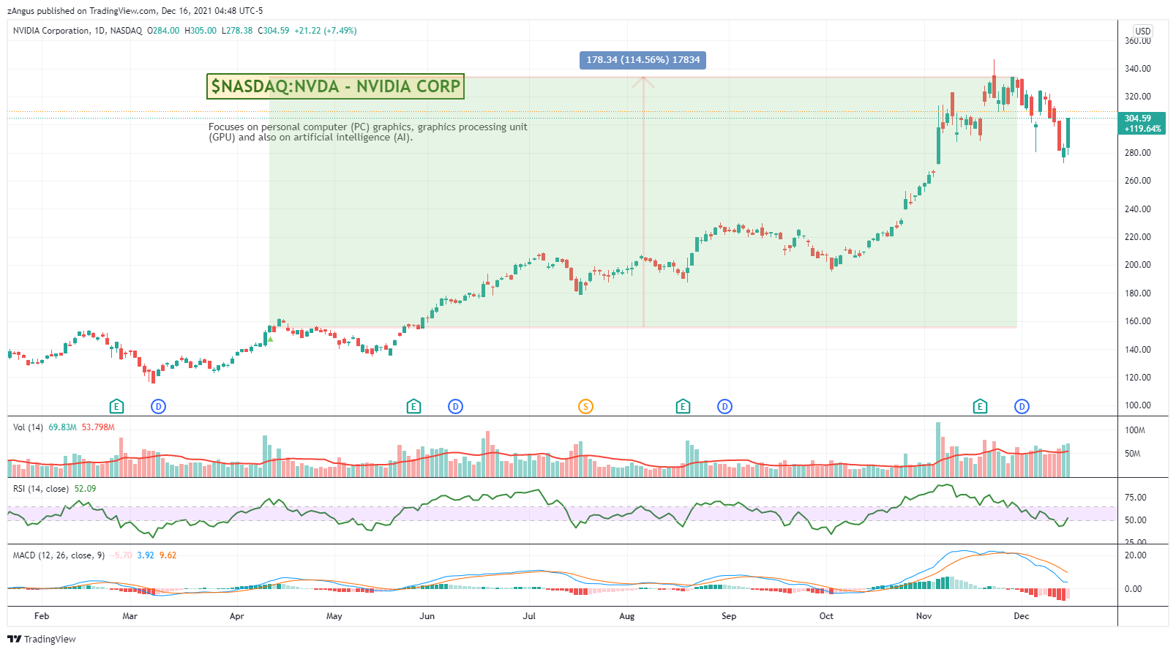Open the earnings marker in late May
The height and width of the screenshot is (652, 1176).
[413, 406]
